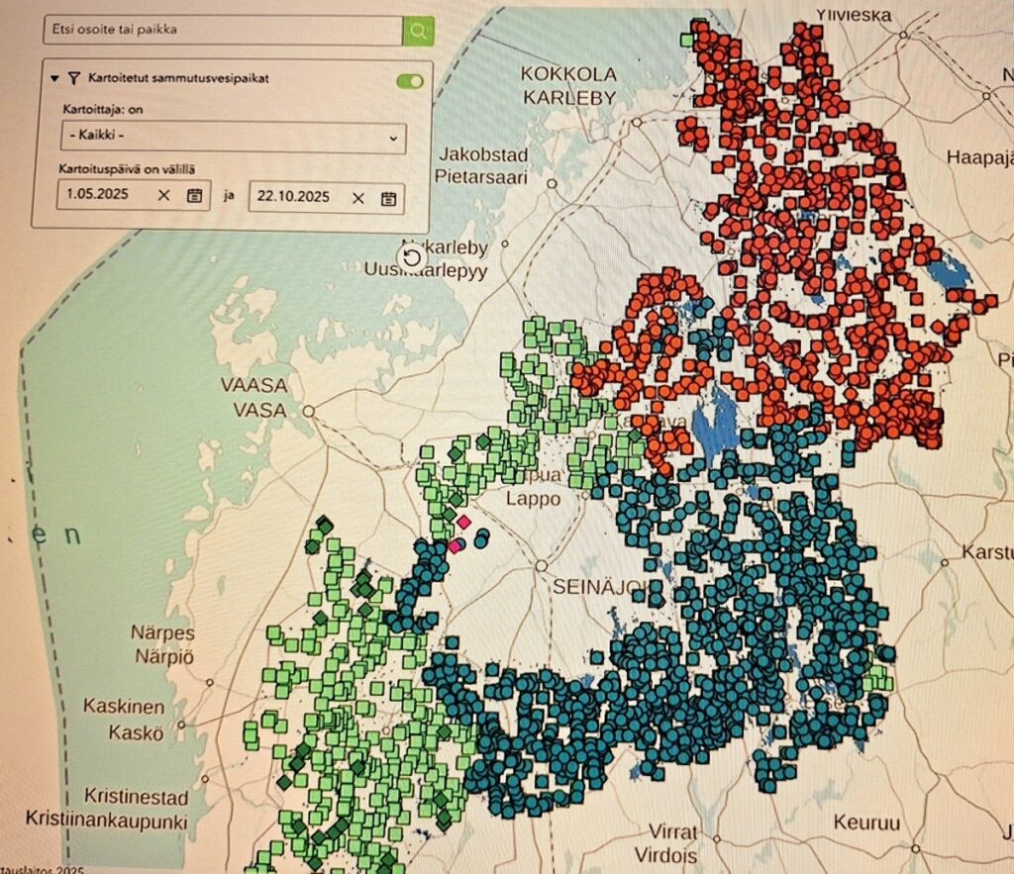Click the Kristinestad town marker circle
Viewport: 1014px width, 874px height.
[x=204, y=779]
